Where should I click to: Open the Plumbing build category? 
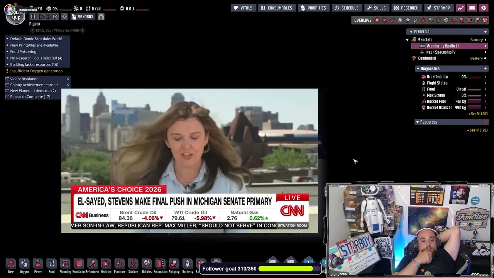65,266
